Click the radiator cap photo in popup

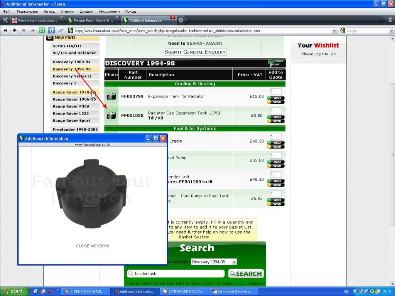pos(91,193)
